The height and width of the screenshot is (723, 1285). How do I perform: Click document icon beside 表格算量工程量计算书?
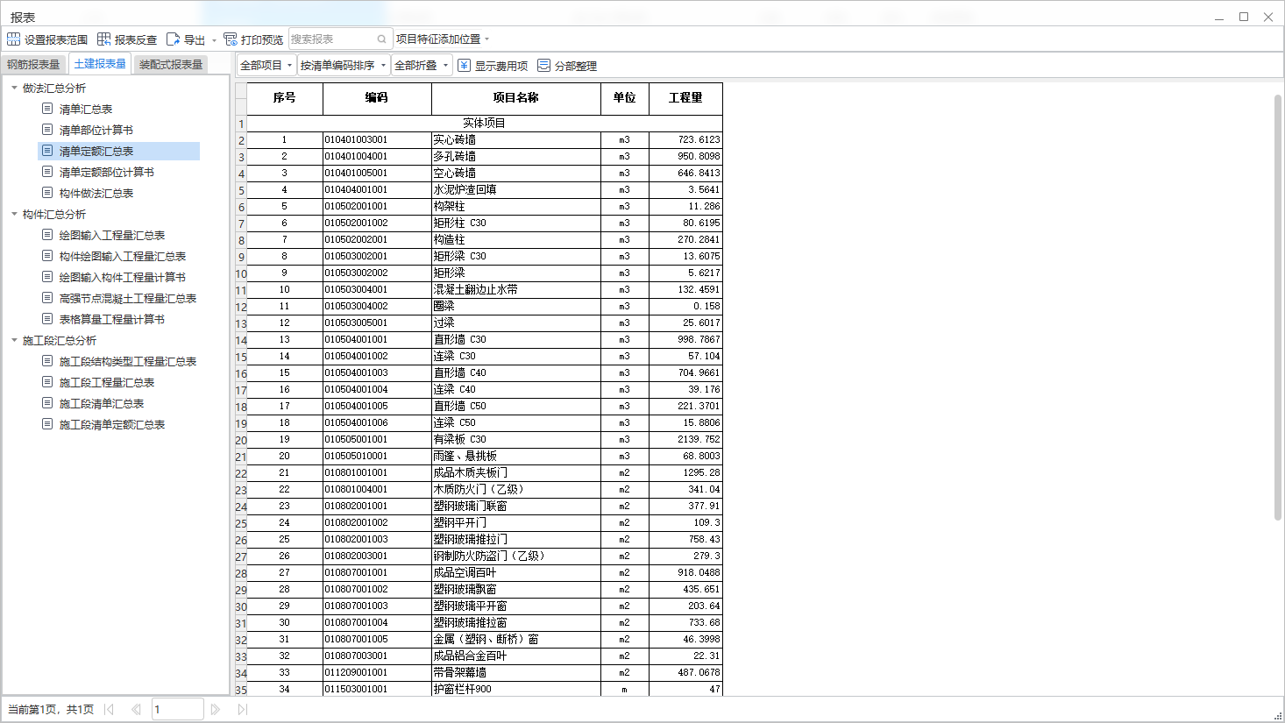(47, 319)
